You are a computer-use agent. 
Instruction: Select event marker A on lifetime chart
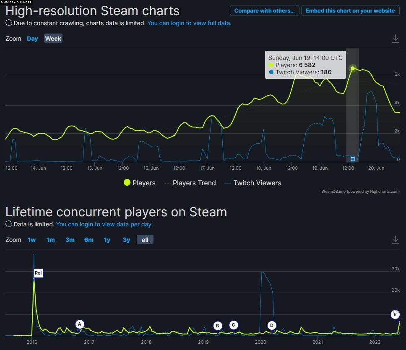(80, 324)
